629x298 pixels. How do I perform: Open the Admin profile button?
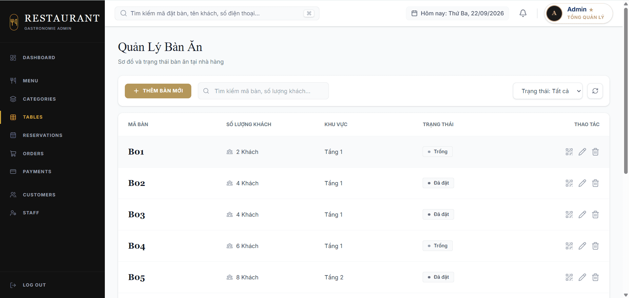point(579,13)
